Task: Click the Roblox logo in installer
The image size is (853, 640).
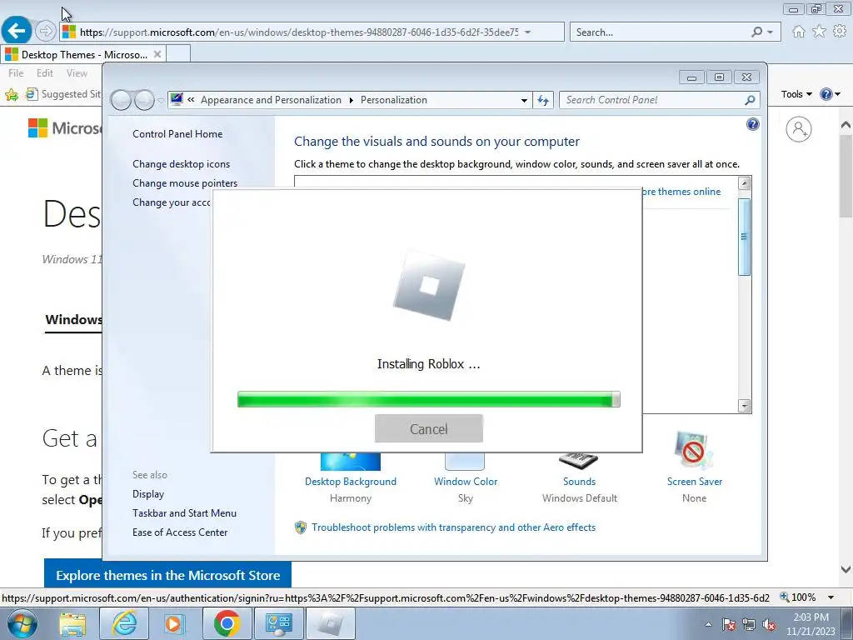Action: tap(429, 285)
